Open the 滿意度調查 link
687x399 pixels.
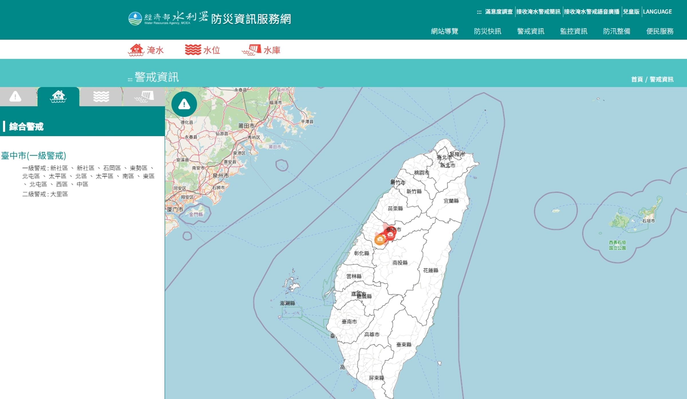coord(499,12)
